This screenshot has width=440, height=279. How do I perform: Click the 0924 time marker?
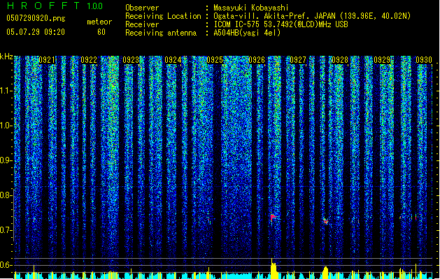(x=173, y=60)
